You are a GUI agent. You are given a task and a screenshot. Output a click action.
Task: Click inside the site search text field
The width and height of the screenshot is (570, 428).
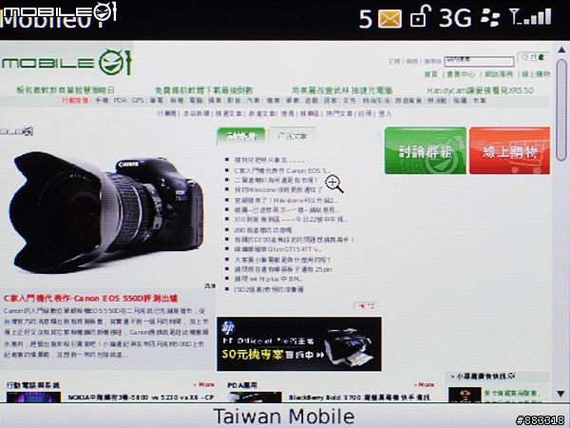479,61
